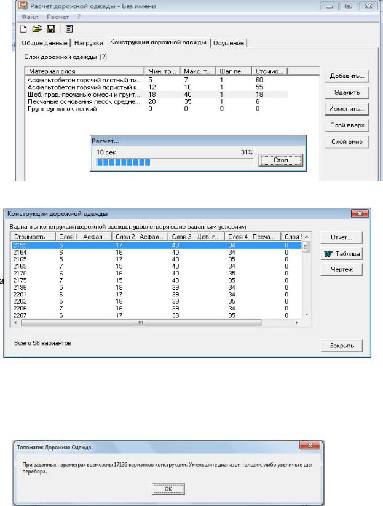This screenshot has width=383, height=506.
Task: Click the Таблица button
Action: point(341,254)
